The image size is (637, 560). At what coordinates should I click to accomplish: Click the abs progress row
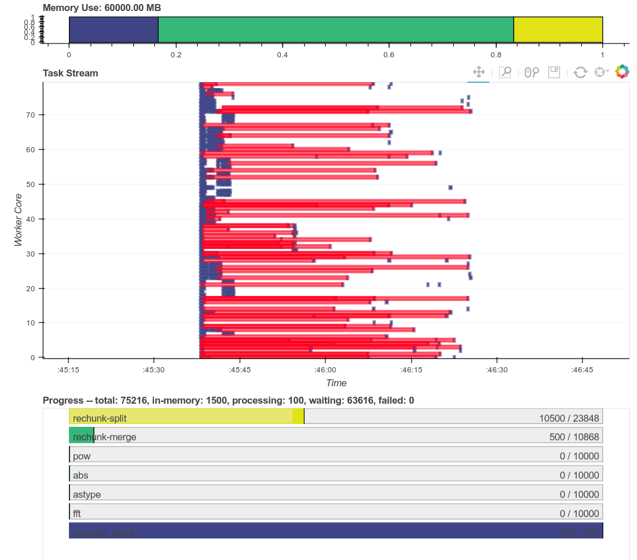tap(336, 474)
